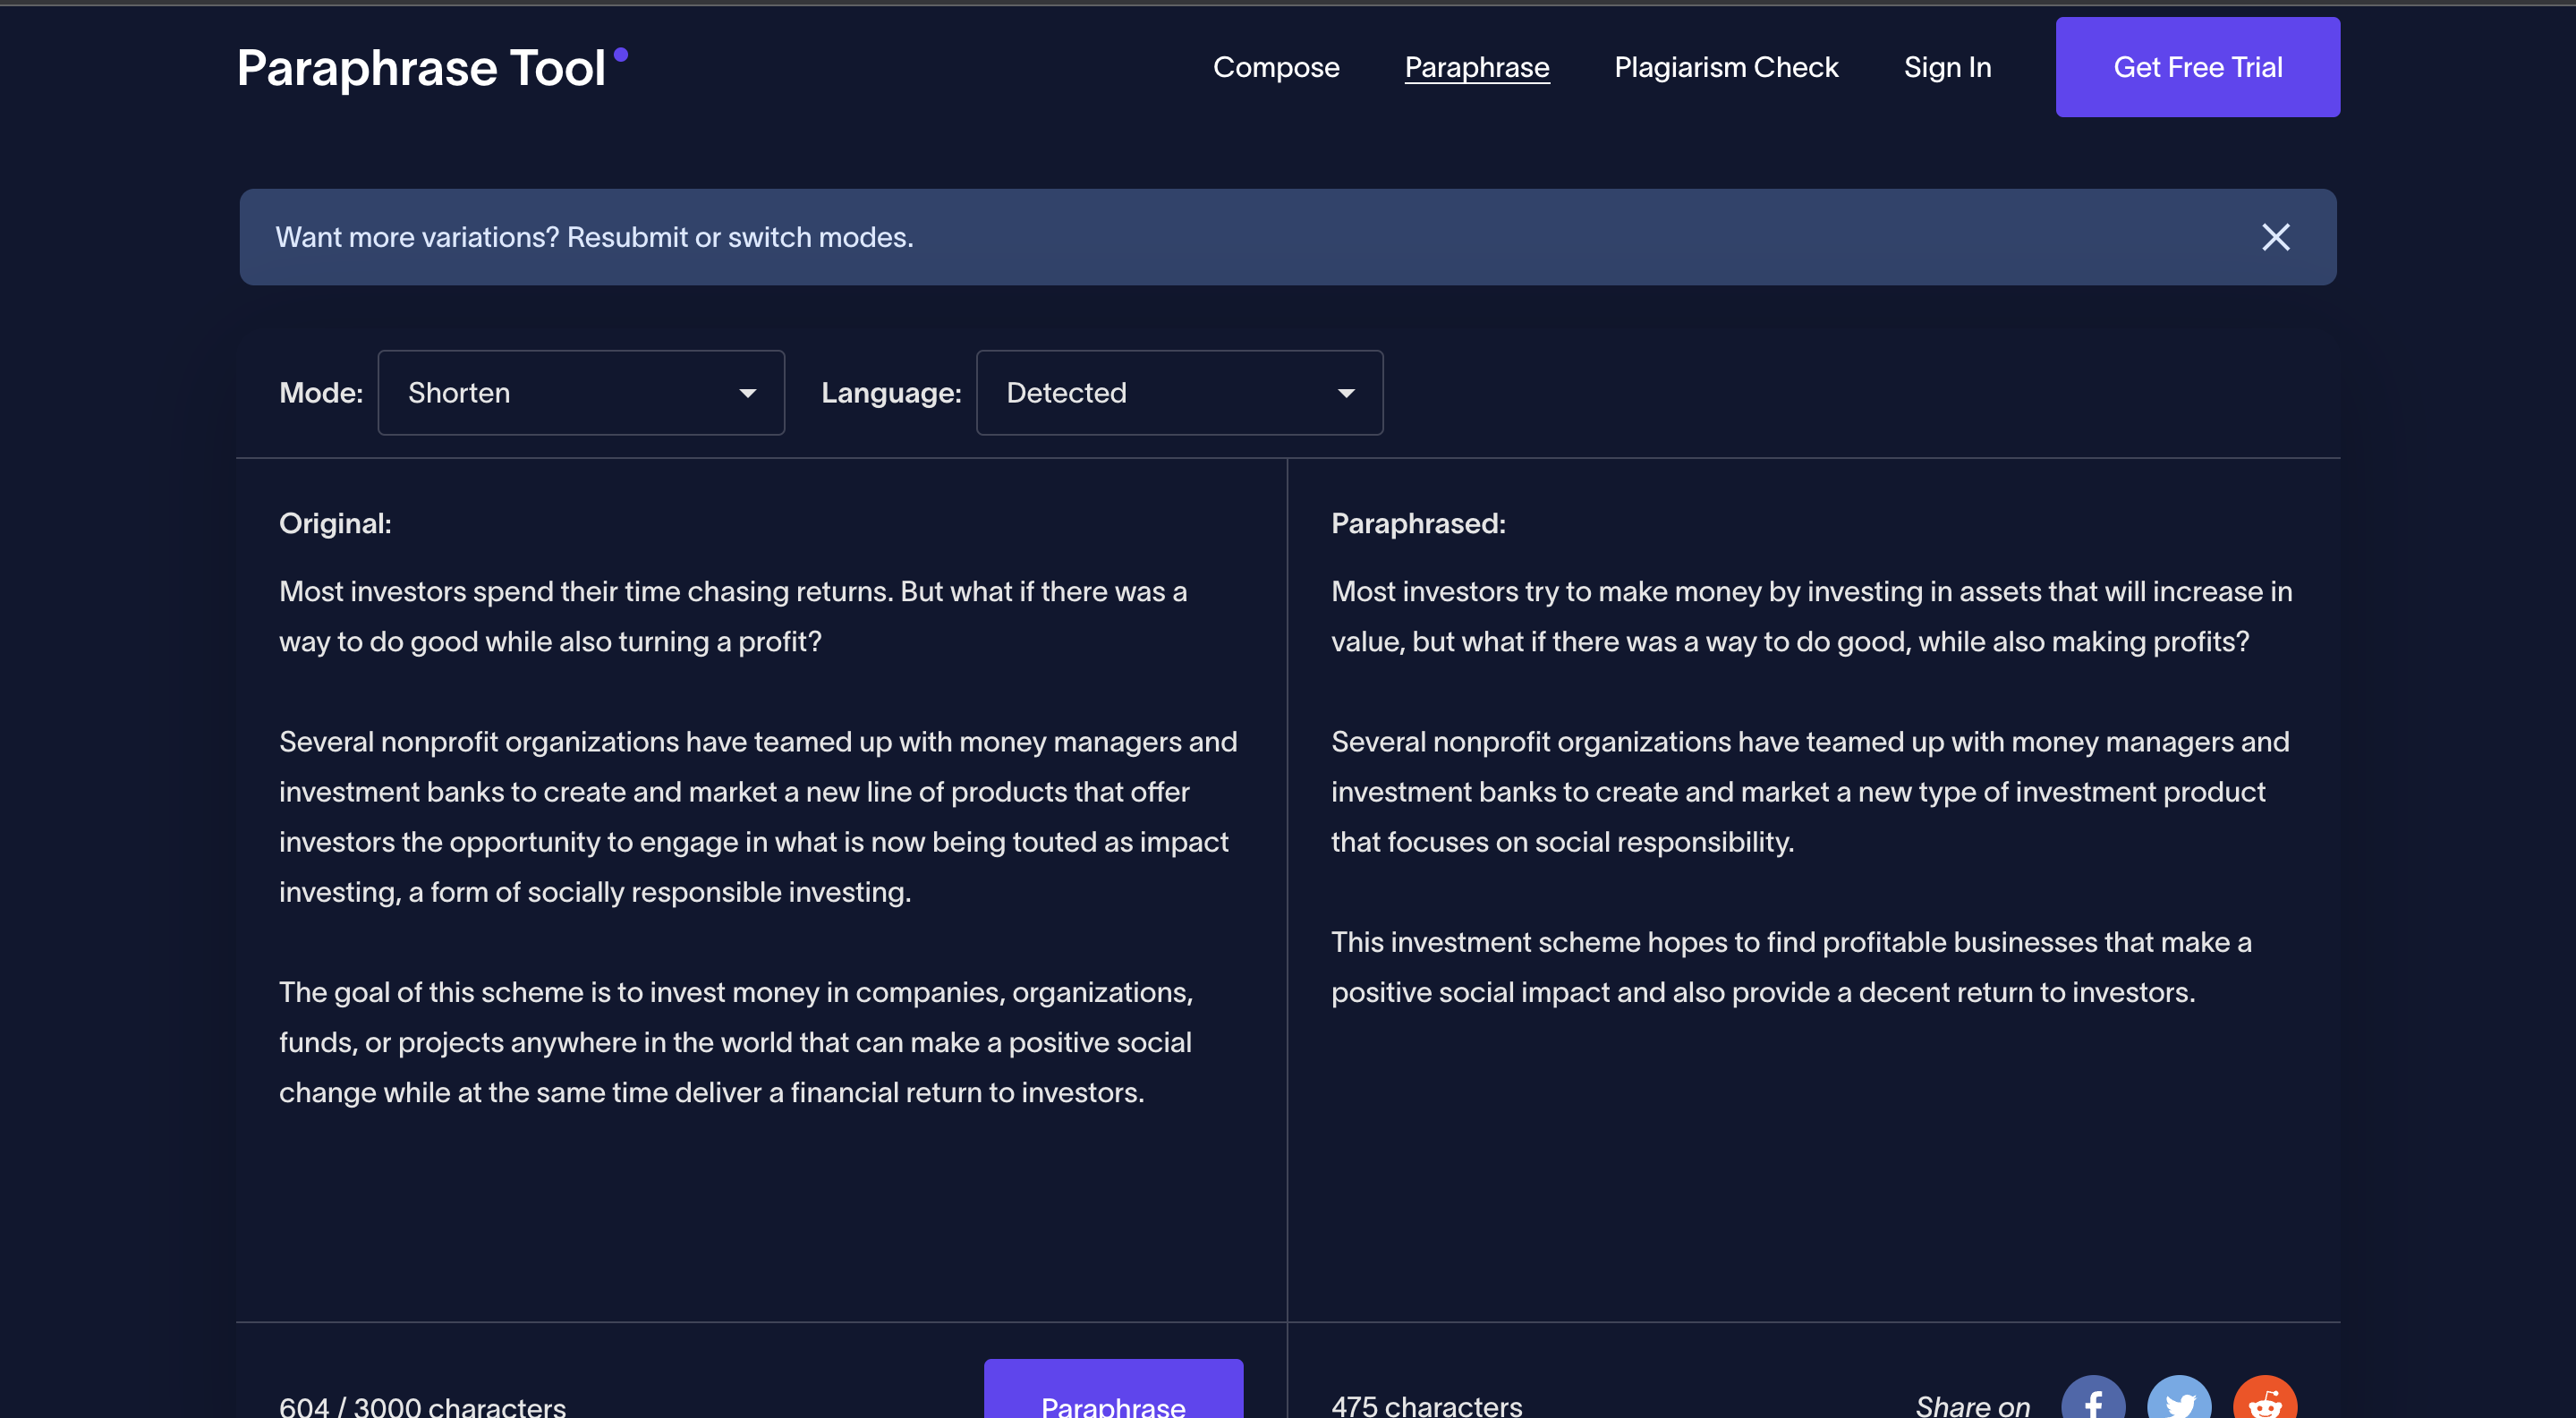Click paragraph 'This investment scheme hopes' in Paraphrased
This screenshot has height=1418, width=2576.
pyautogui.click(x=1791, y=967)
